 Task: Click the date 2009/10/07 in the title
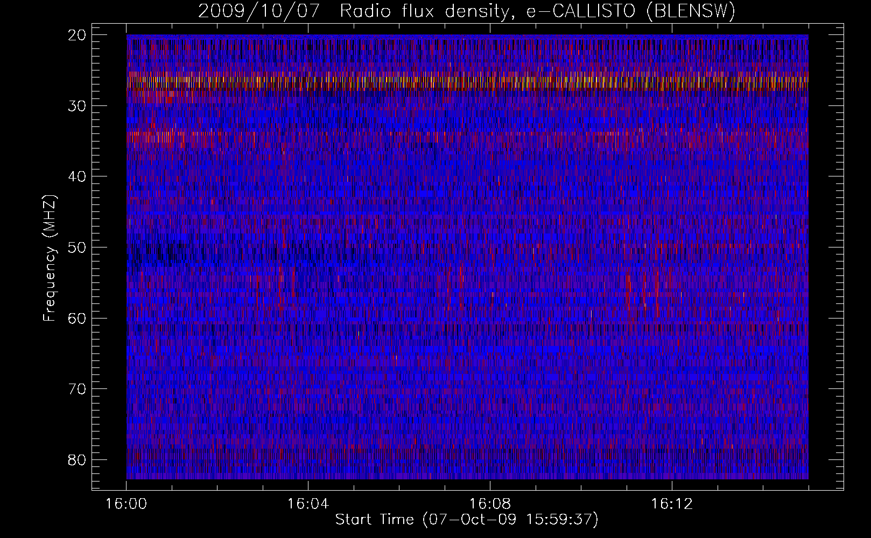point(259,11)
